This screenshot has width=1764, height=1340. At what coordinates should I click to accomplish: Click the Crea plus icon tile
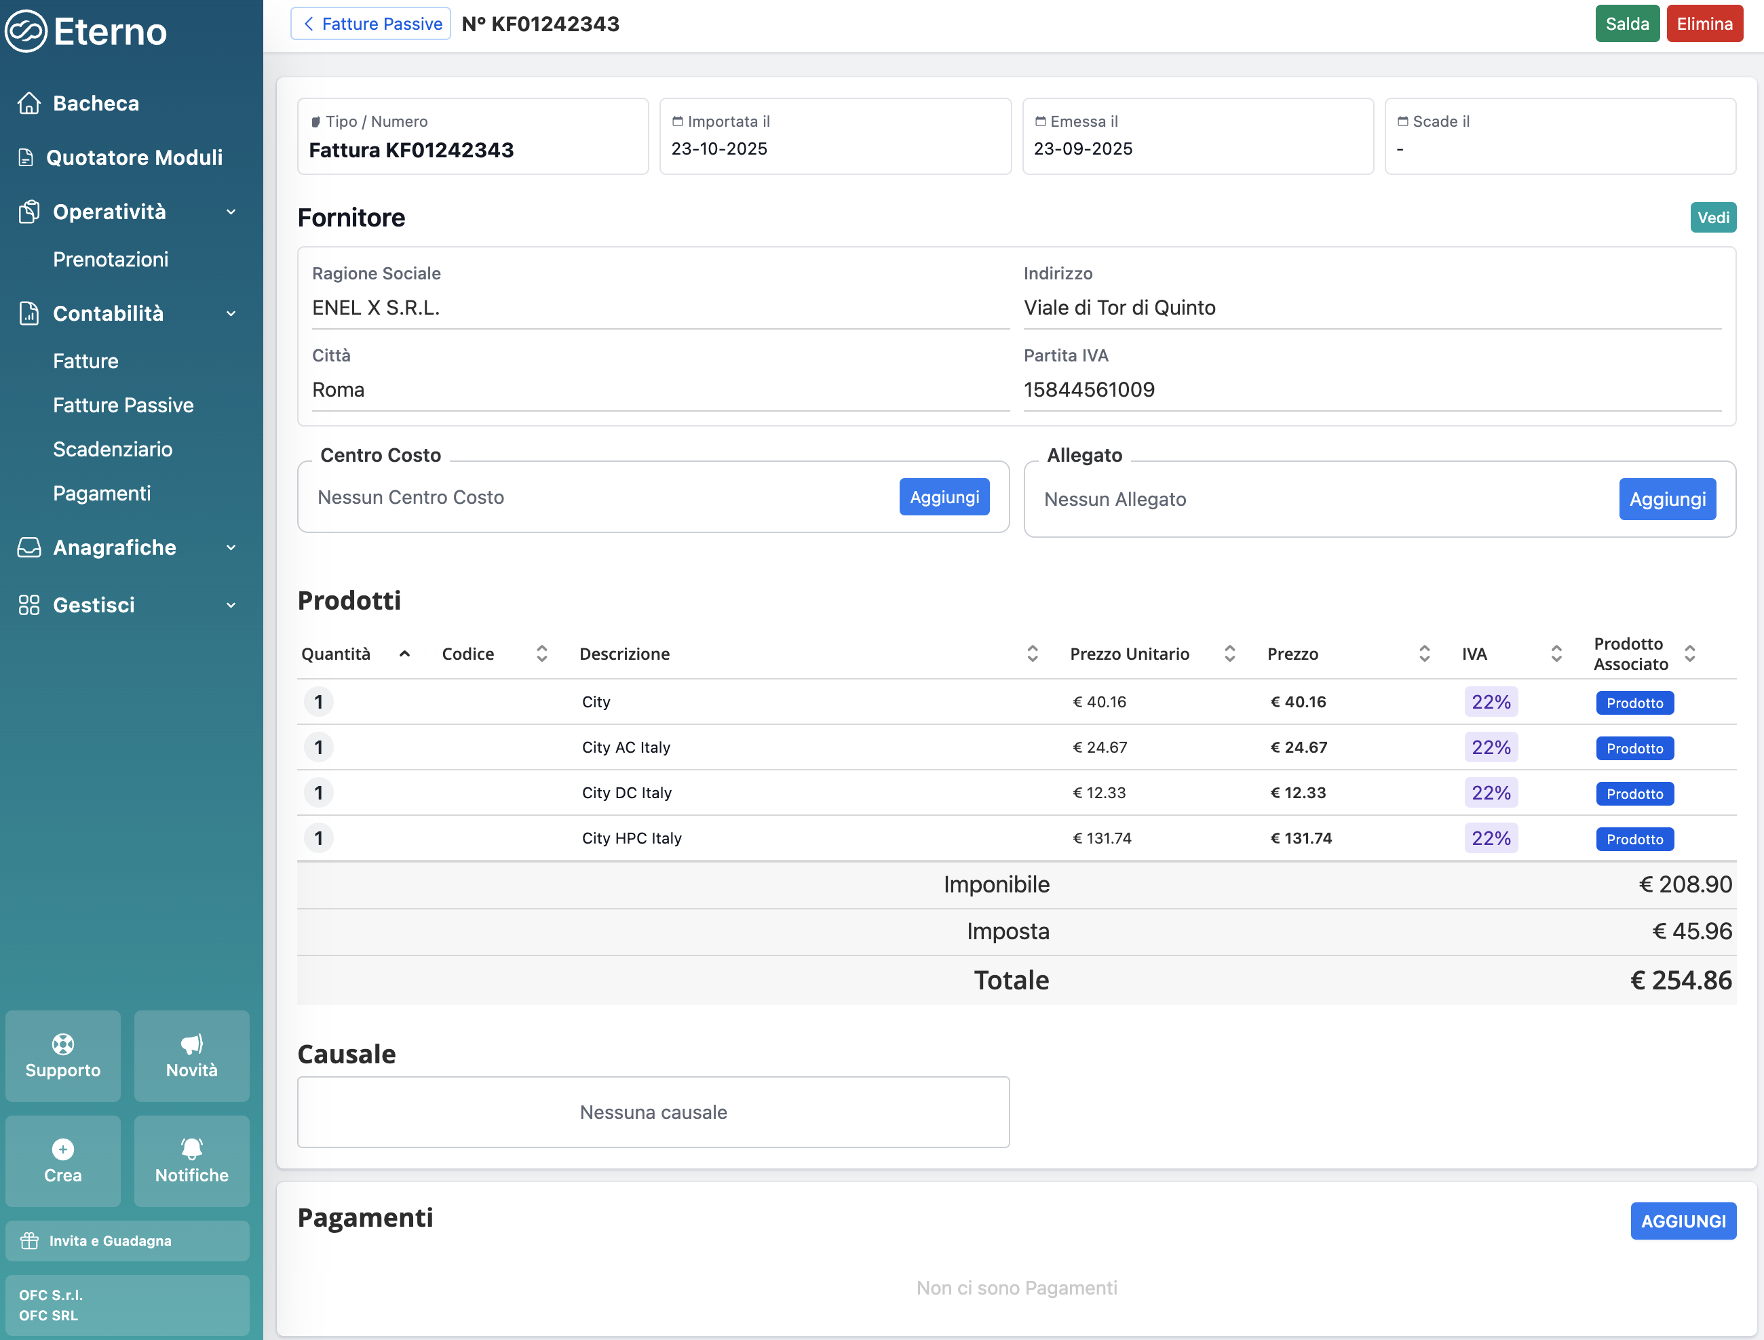tap(63, 1160)
